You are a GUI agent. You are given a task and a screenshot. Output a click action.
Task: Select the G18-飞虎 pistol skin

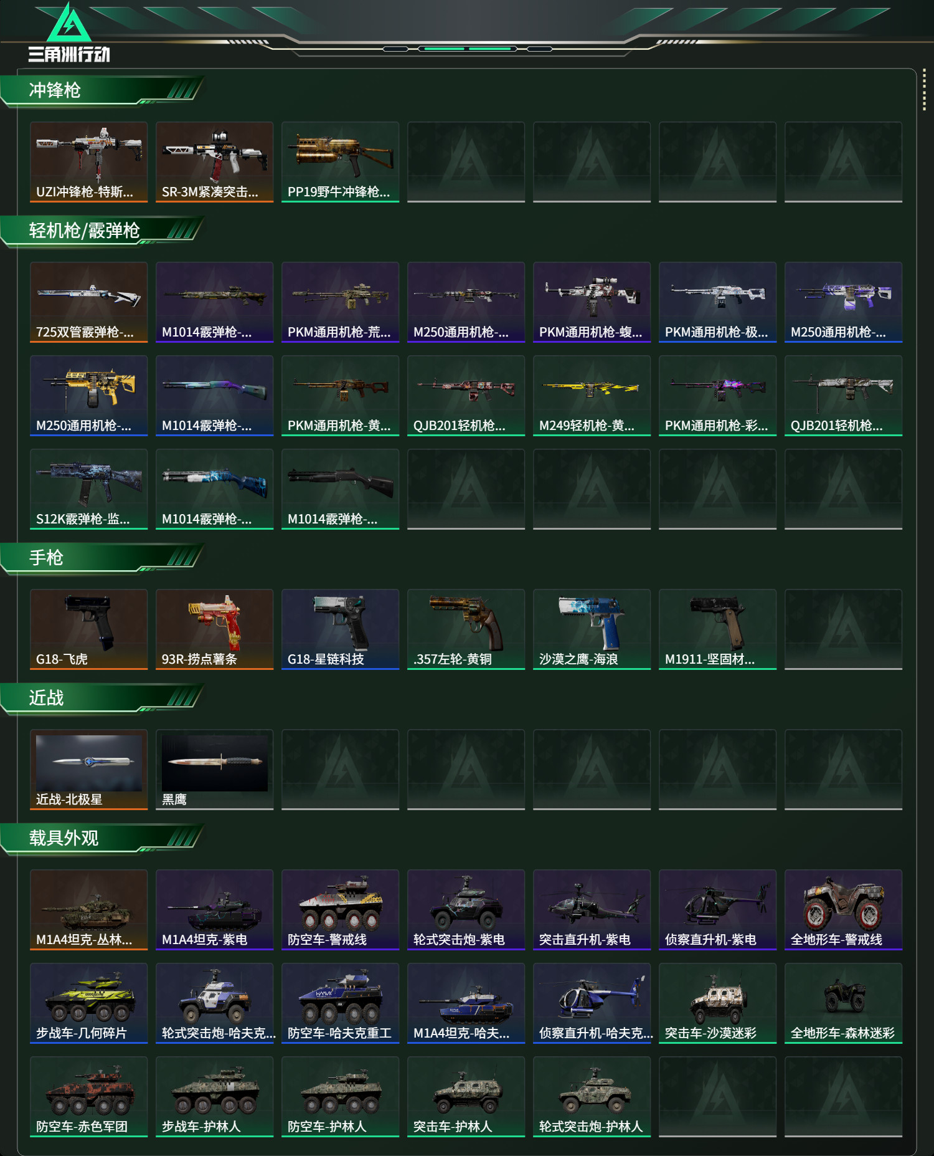click(x=89, y=629)
